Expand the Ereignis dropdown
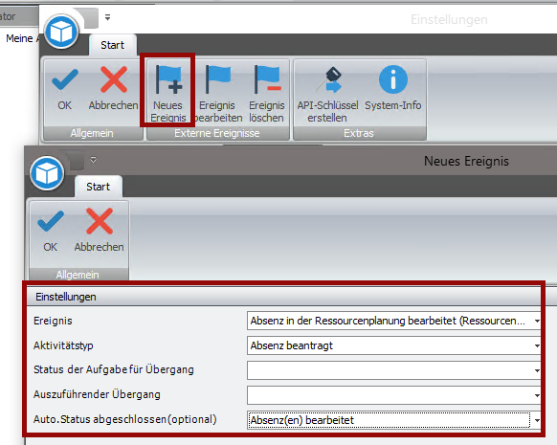 point(537,321)
